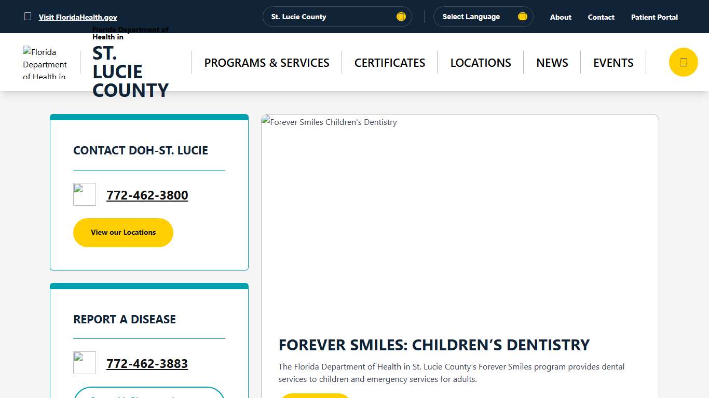Click the 772-462-3883 disease report number
Viewport: 709px width, 398px height.
tap(147, 364)
